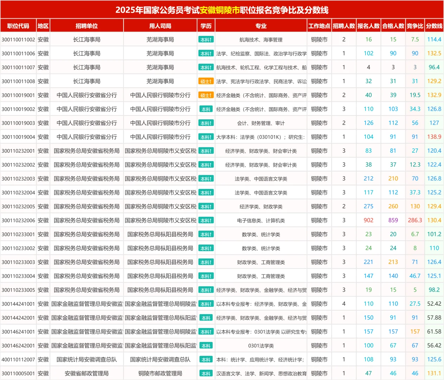This screenshot has height=380, width=444.
Task: Click the 硕士 education badge for 中国人民银行安徽省分行
Action: tap(206, 95)
